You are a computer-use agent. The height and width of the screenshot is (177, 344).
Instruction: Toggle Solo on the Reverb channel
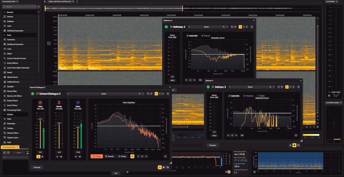[57, 156]
